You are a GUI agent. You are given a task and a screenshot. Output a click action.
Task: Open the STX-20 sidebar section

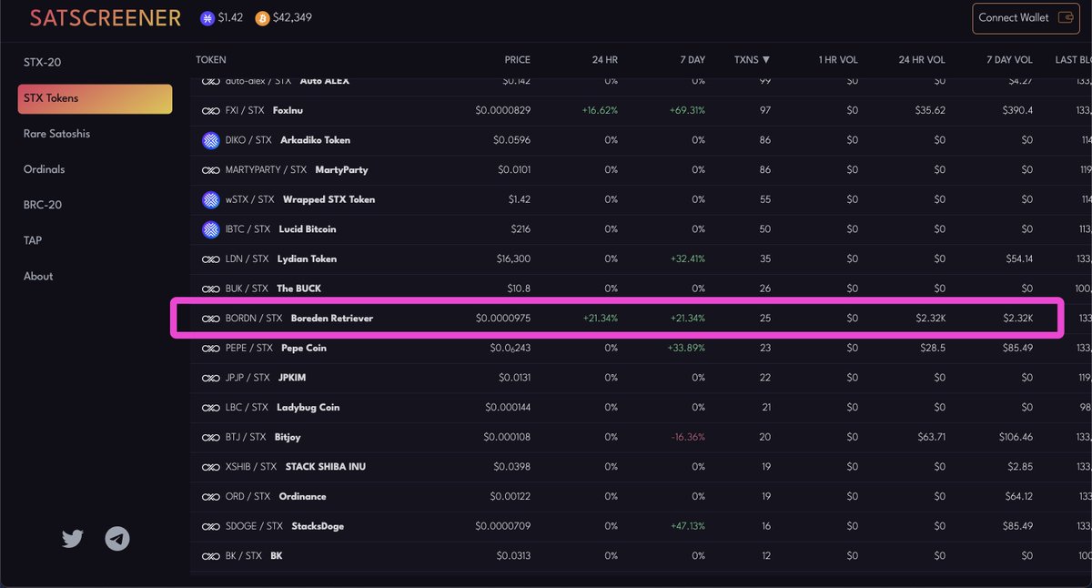(43, 63)
